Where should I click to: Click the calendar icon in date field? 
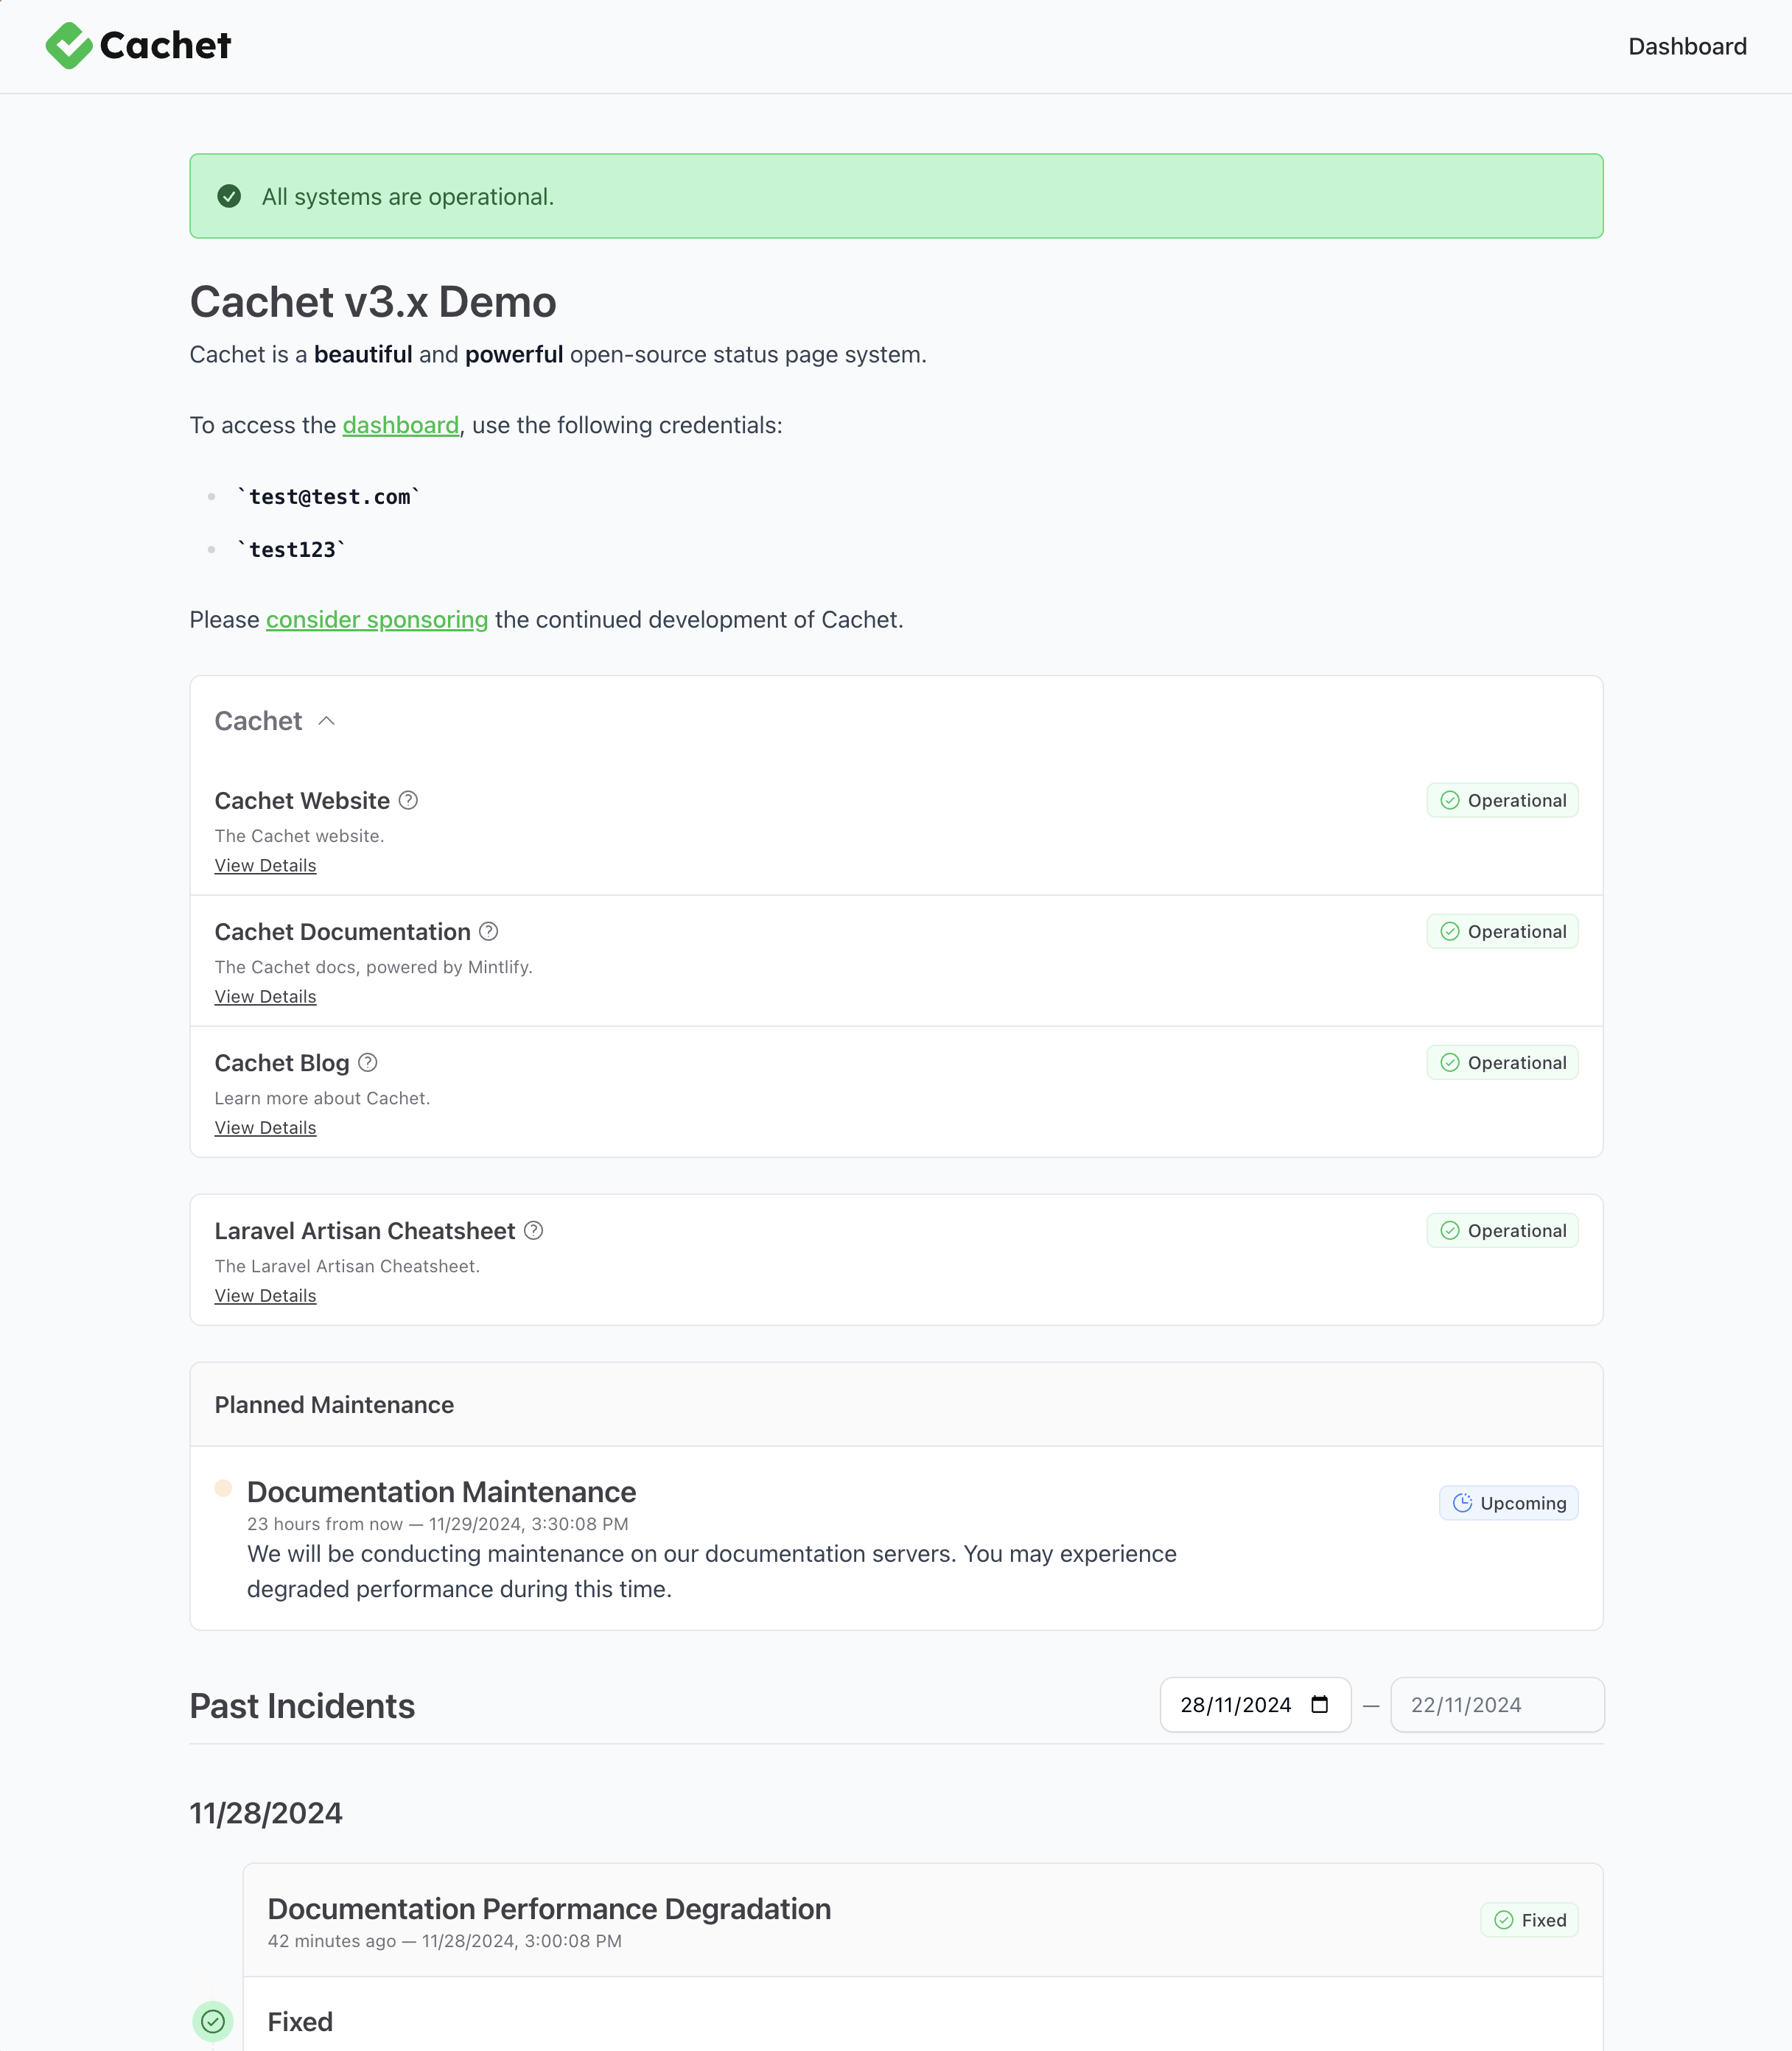[1319, 1705]
